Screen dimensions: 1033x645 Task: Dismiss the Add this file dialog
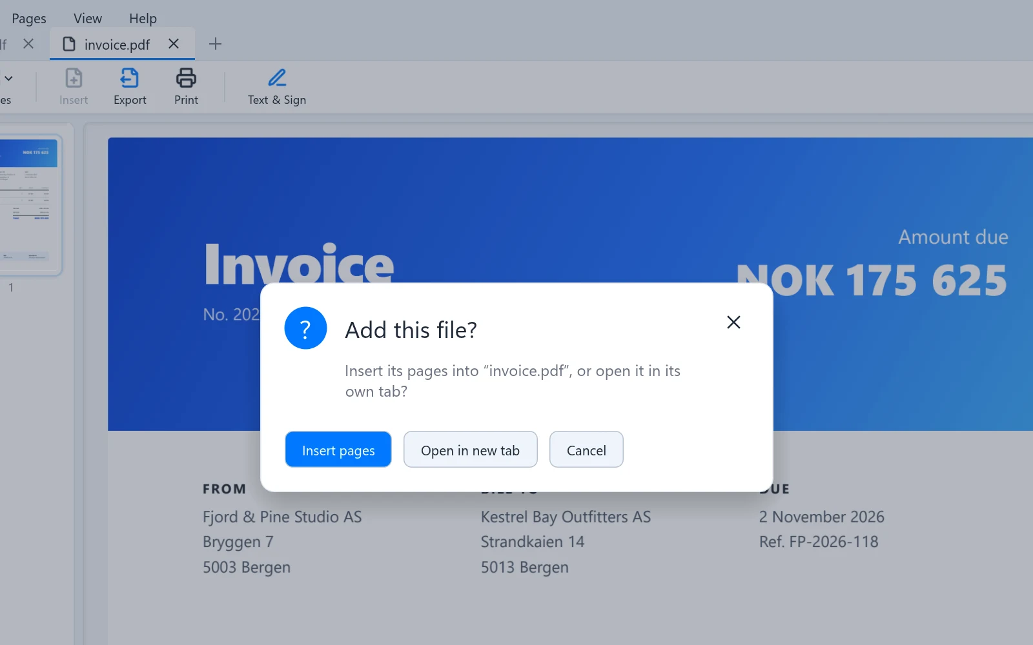pos(733,322)
